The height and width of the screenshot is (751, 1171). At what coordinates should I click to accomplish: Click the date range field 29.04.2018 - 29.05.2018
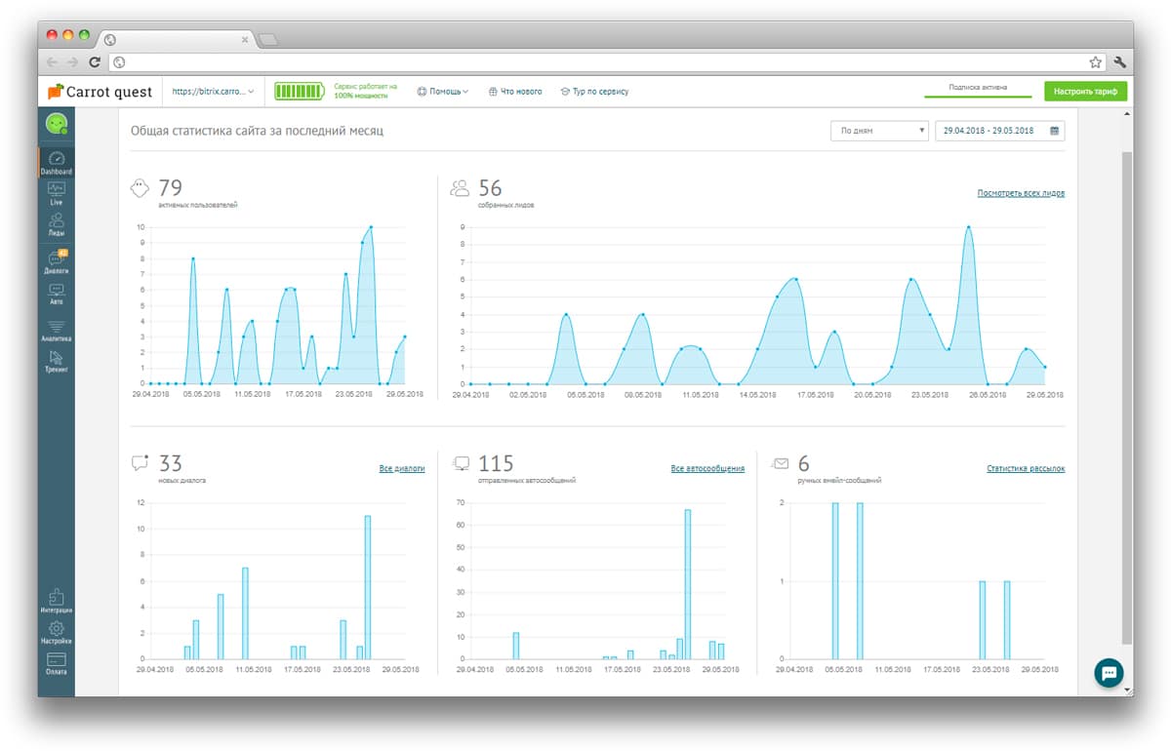[999, 131]
